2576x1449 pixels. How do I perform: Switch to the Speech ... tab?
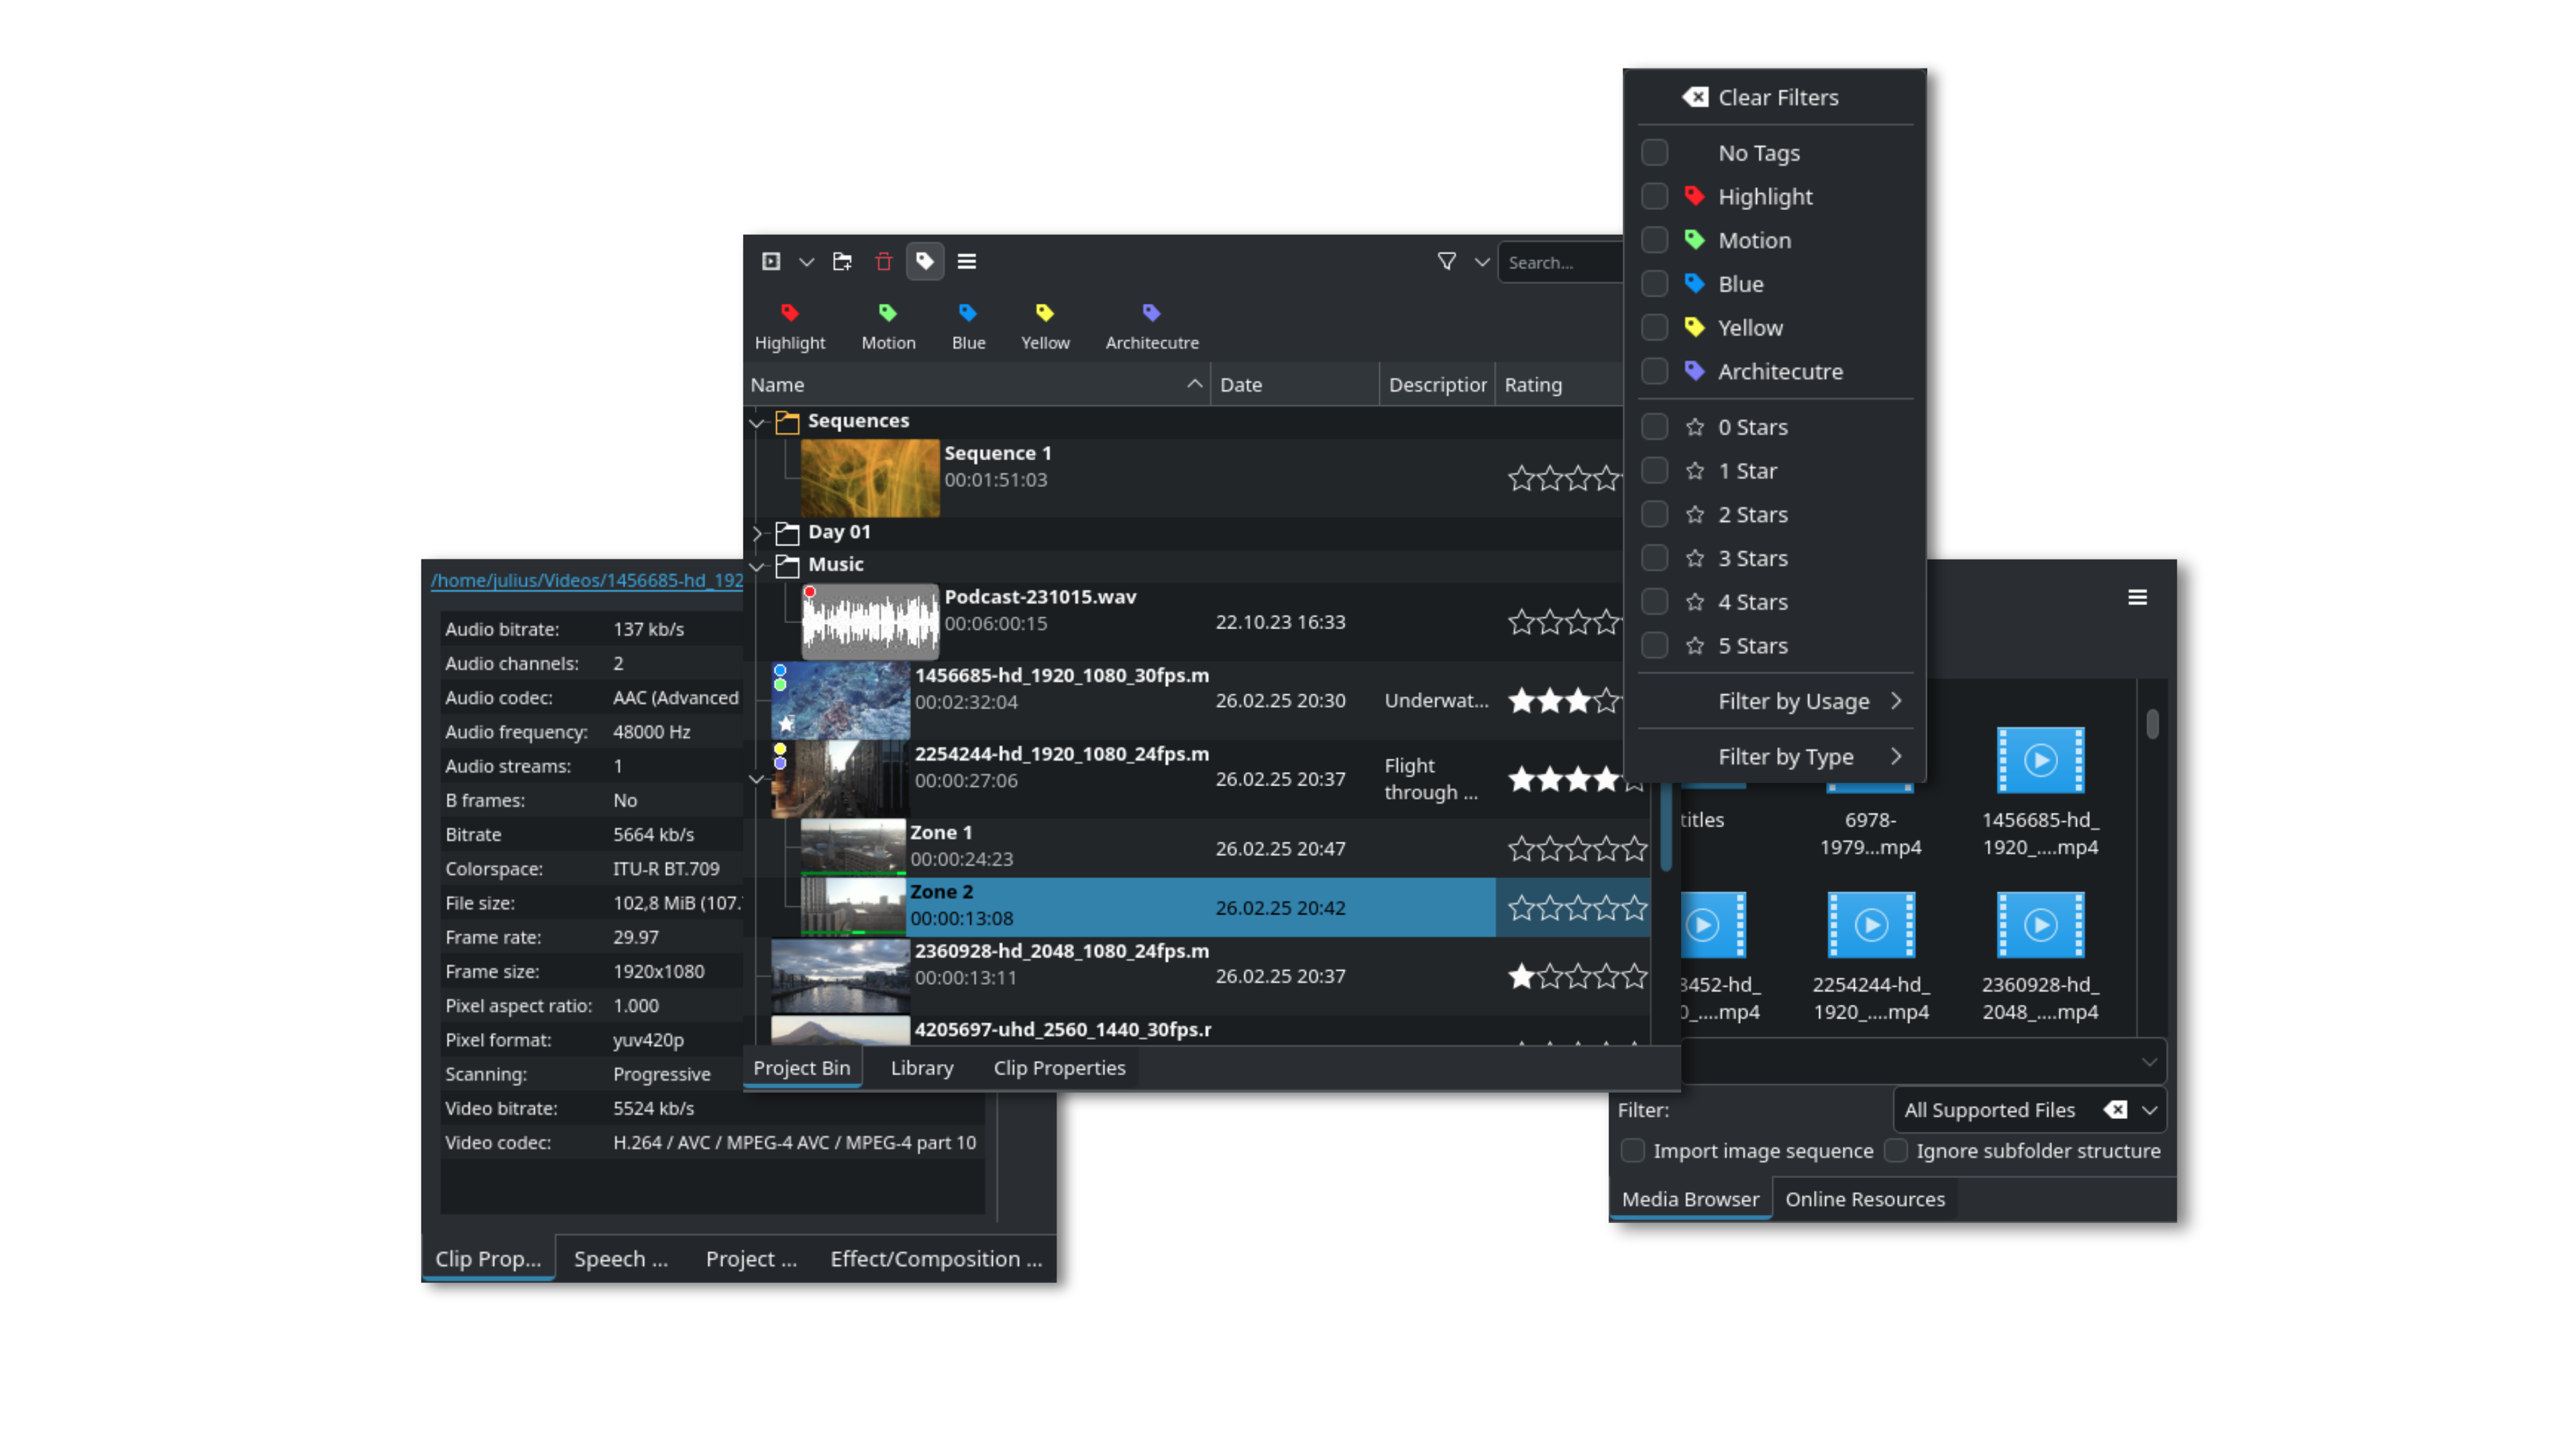click(x=621, y=1259)
